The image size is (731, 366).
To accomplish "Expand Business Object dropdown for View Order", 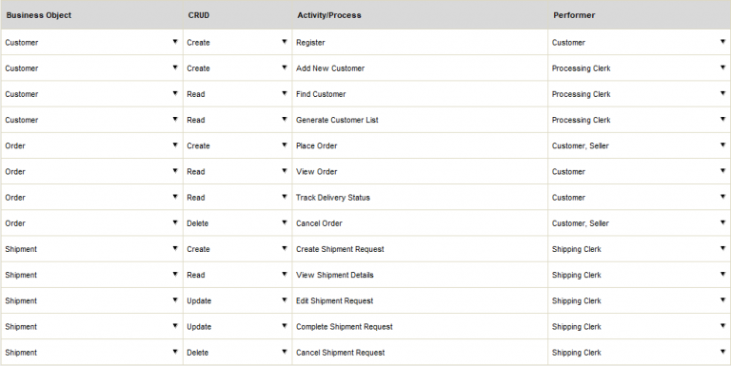I will click(175, 171).
